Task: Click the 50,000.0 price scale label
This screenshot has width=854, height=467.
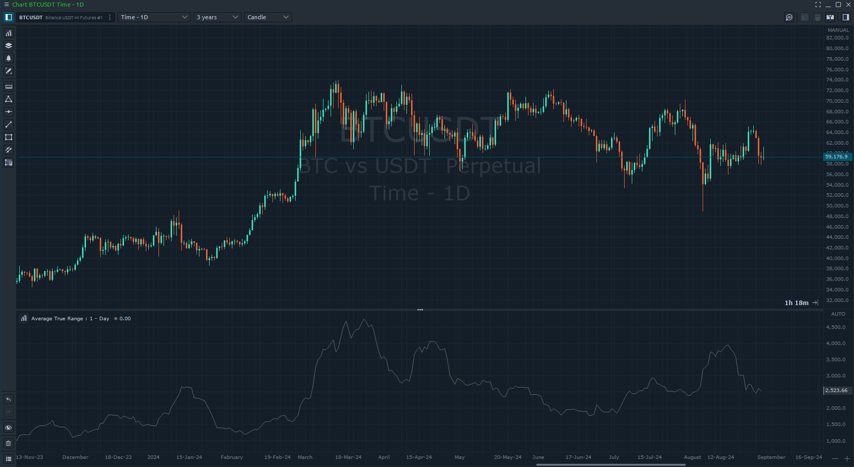Action: (837, 206)
